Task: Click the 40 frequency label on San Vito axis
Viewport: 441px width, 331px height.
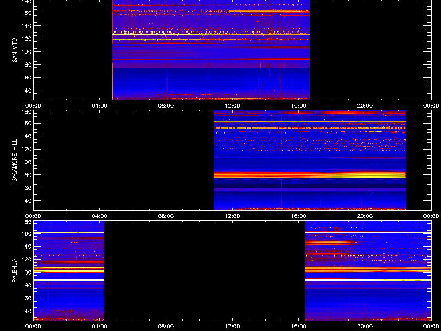Action: point(28,90)
